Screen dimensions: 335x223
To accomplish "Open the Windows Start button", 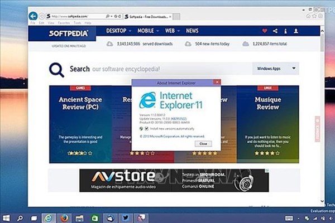I will (6, 218).
